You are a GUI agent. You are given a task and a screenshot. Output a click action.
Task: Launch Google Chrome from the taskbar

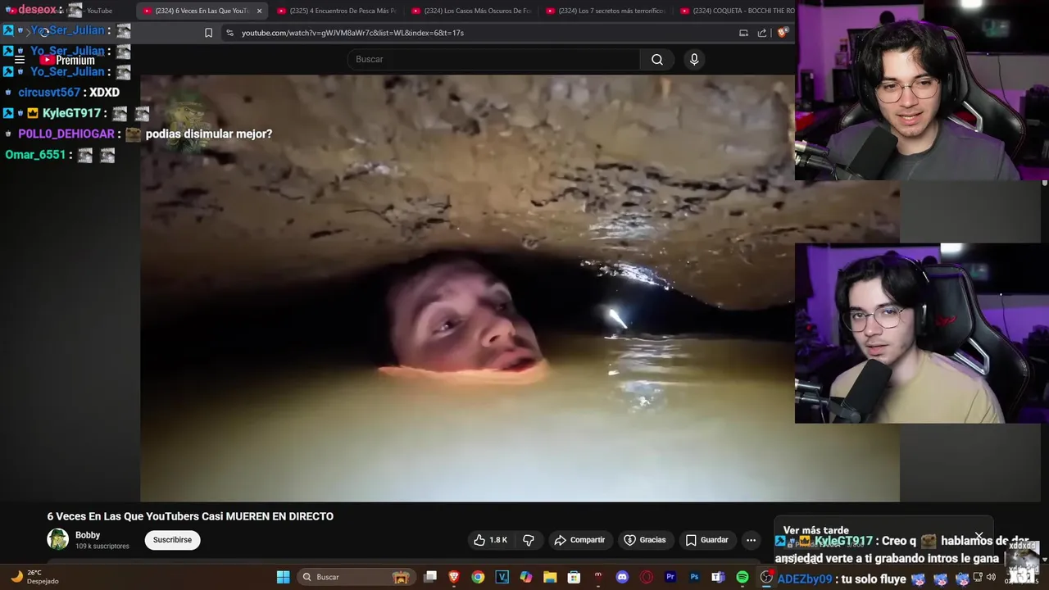point(478,577)
